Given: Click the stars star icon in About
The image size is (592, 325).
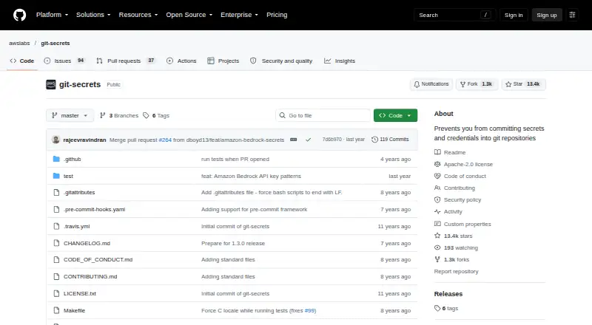Looking at the screenshot, I should pos(437,236).
